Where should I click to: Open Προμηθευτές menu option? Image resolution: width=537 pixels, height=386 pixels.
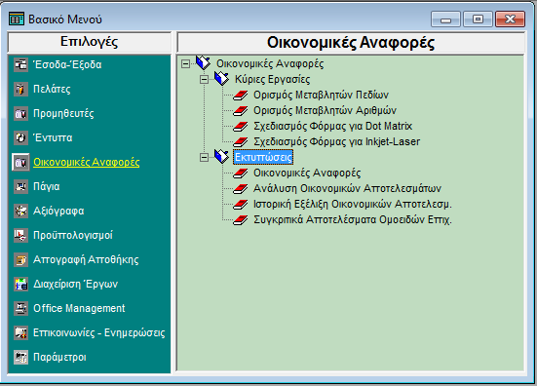(63, 113)
